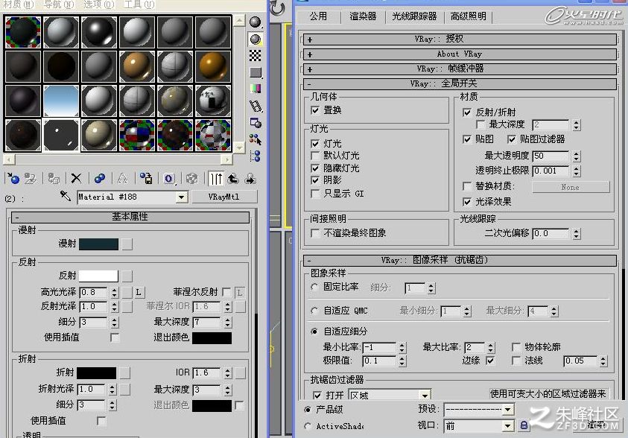Click the Make Preview film icon
Image resolution: width=628 pixels, height=438 pixels.
point(256,106)
